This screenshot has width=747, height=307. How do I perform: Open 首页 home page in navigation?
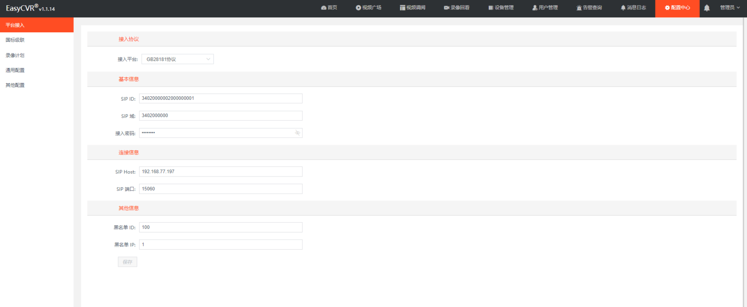coord(329,8)
